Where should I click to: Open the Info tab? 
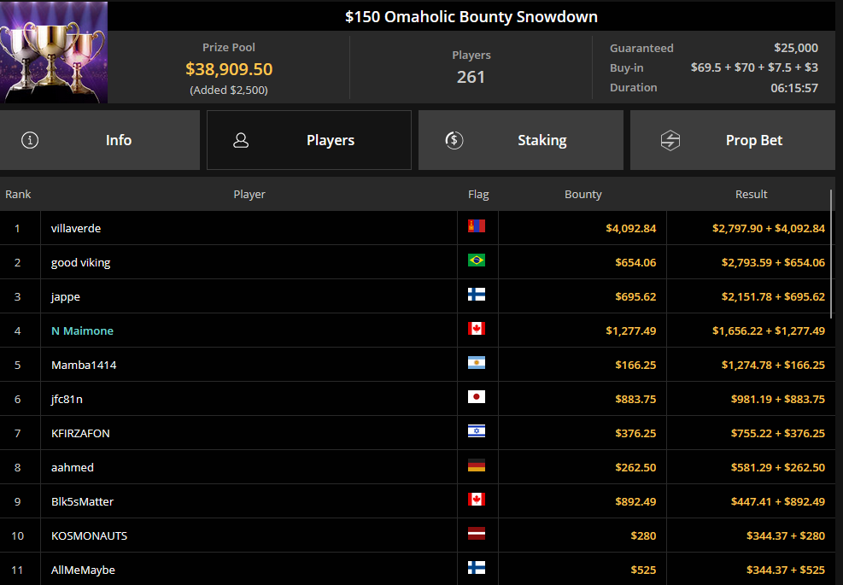click(100, 140)
